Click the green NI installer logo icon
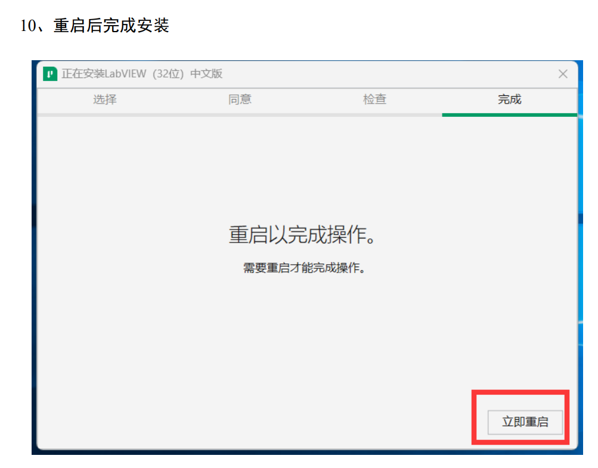The height and width of the screenshot is (468, 598). pyautogui.click(x=50, y=73)
